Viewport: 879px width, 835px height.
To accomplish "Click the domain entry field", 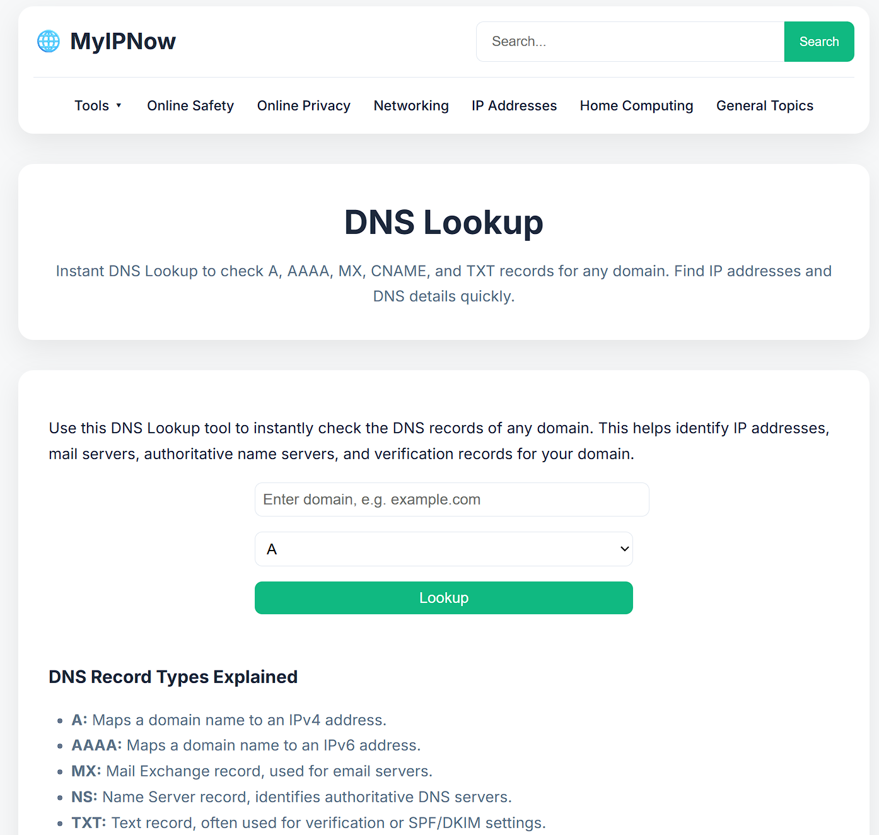I will [451, 499].
